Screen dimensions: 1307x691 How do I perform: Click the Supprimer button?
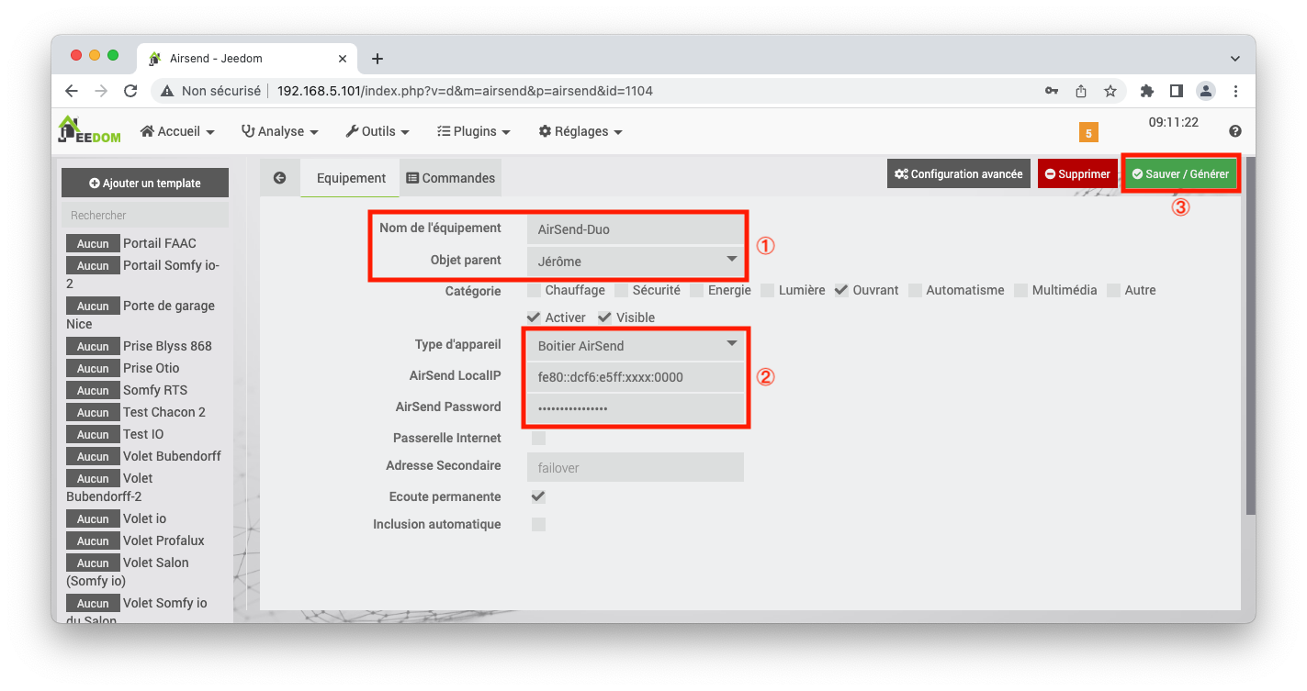(1076, 173)
